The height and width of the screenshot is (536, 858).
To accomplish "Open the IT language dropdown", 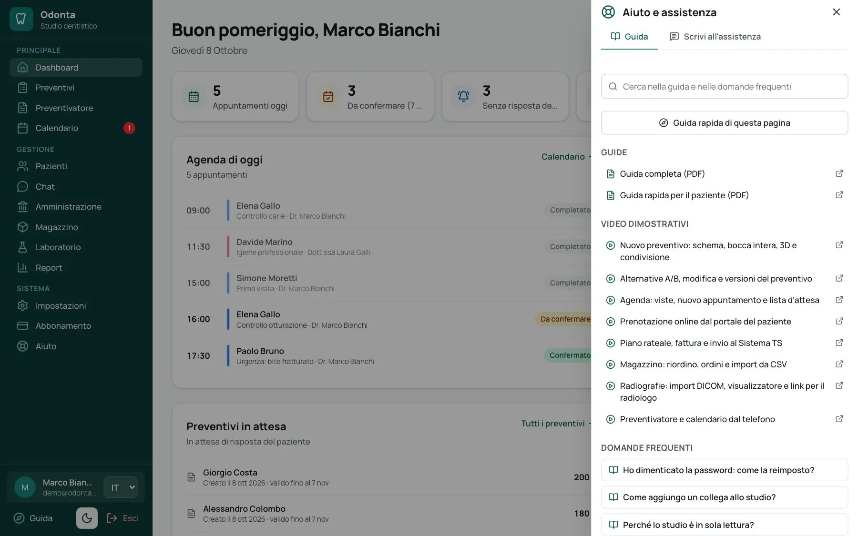I will (121, 487).
